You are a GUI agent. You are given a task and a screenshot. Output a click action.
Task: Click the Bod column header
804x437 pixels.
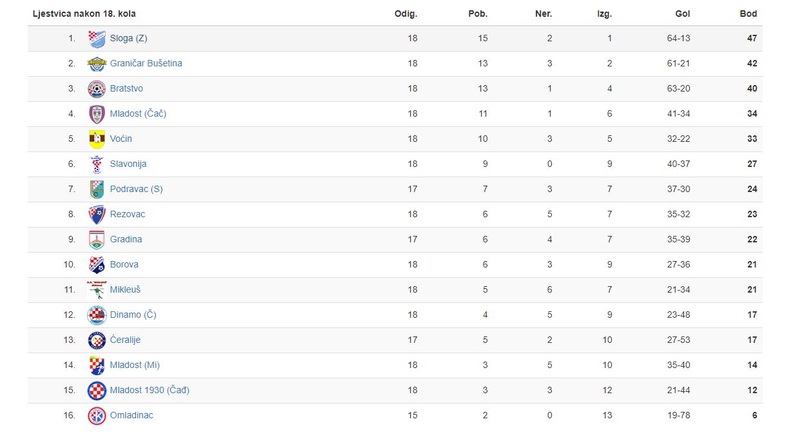(x=749, y=14)
